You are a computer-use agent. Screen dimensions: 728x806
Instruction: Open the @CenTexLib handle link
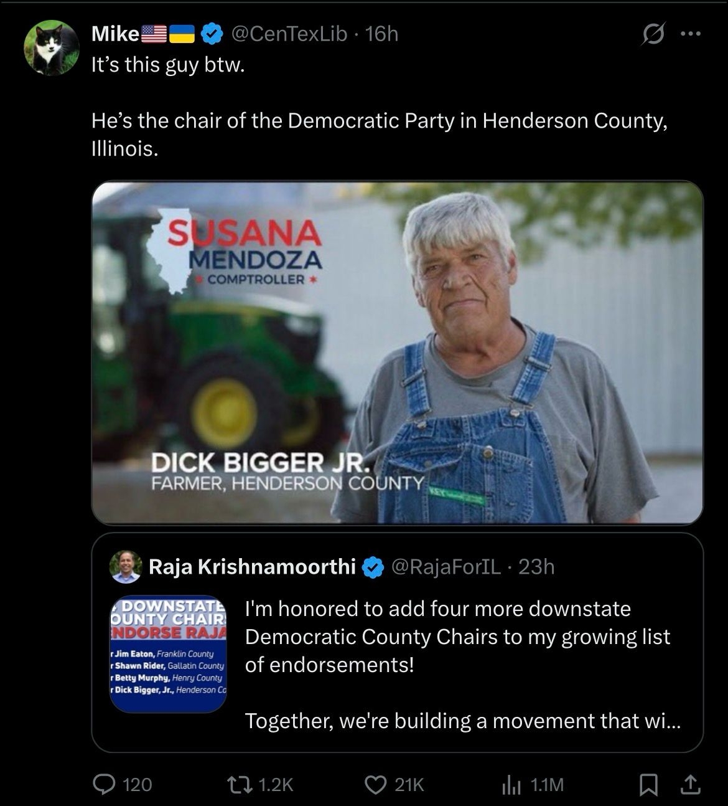pos(289,34)
